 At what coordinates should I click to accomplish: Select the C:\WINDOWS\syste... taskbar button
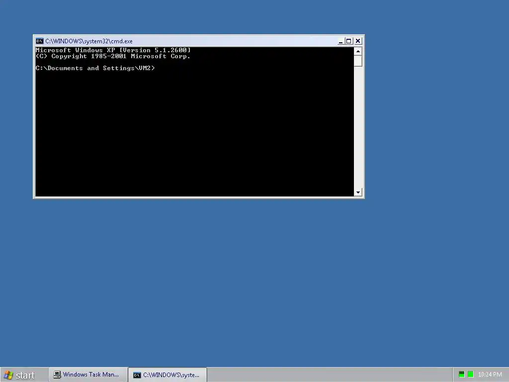click(x=168, y=375)
